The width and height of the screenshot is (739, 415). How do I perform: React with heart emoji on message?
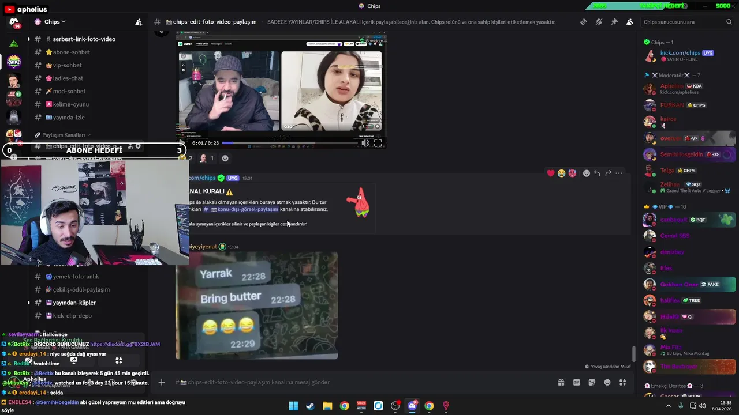551,173
